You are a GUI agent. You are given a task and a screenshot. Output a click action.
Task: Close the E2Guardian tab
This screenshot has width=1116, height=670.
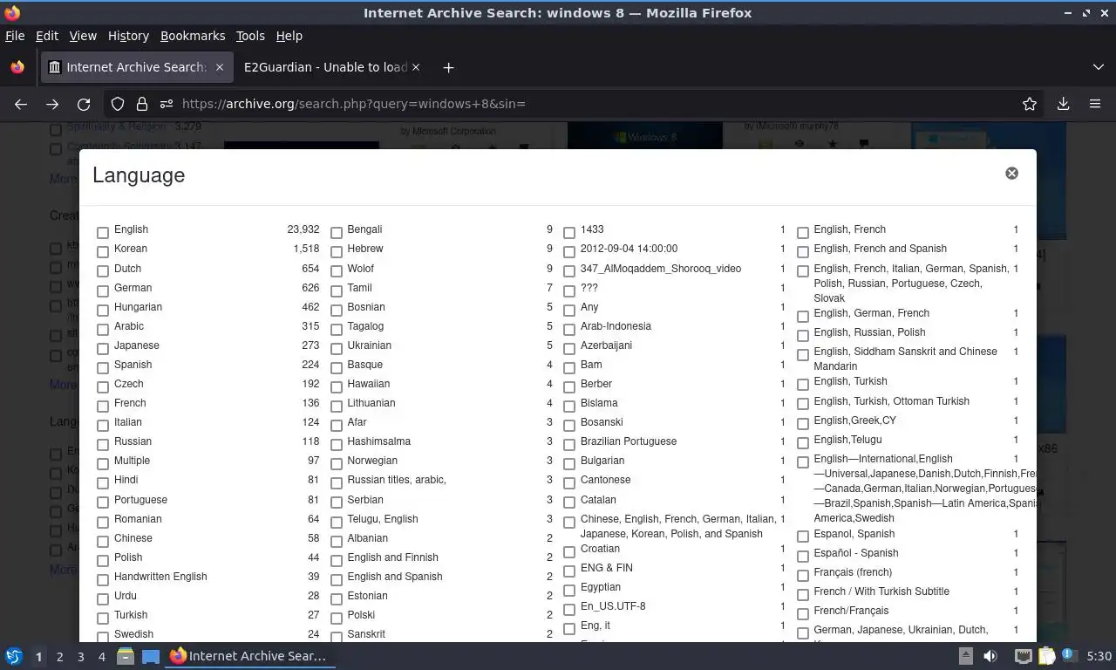[x=416, y=67]
